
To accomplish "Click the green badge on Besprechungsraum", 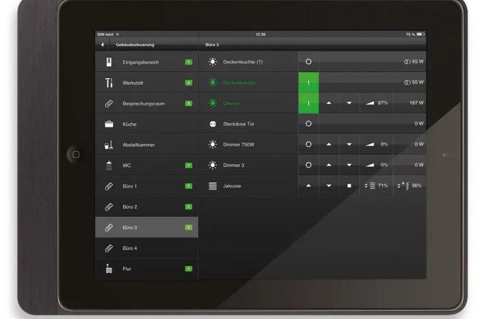I will (x=189, y=104).
